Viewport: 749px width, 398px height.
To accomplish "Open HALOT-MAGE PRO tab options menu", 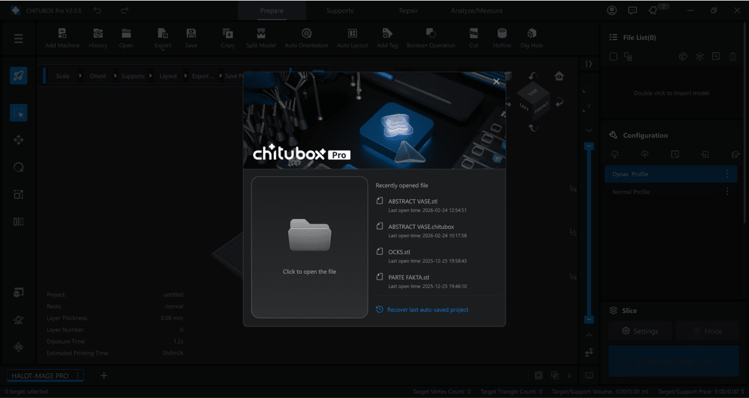I will coord(78,376).
